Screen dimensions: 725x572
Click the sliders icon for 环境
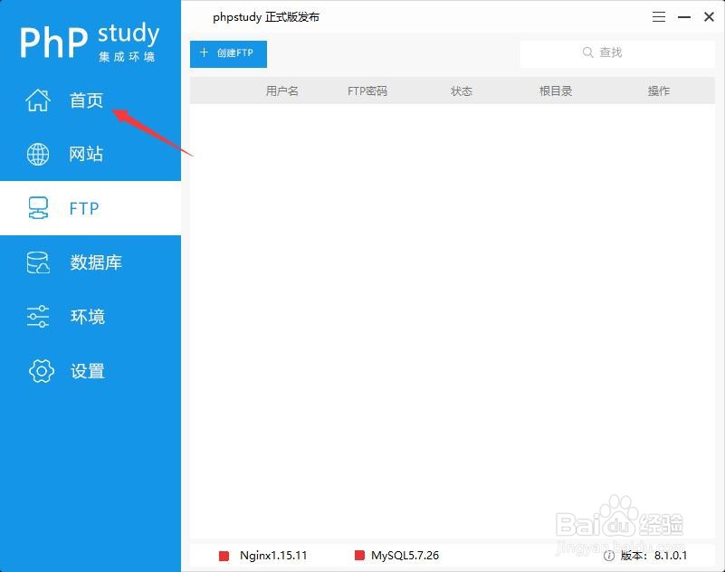tap(38, 317)
